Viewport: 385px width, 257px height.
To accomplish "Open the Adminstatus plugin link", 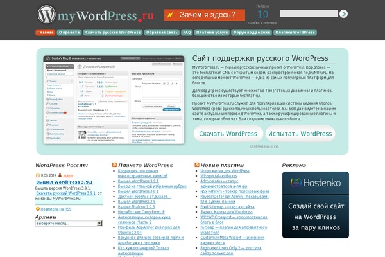I will point(224,184).
